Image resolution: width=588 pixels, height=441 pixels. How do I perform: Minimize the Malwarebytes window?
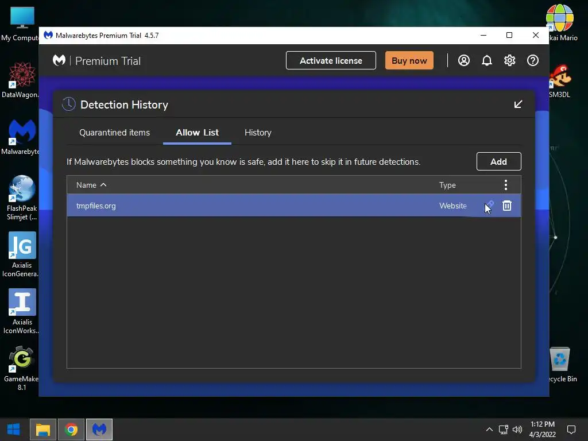point(483,35)
